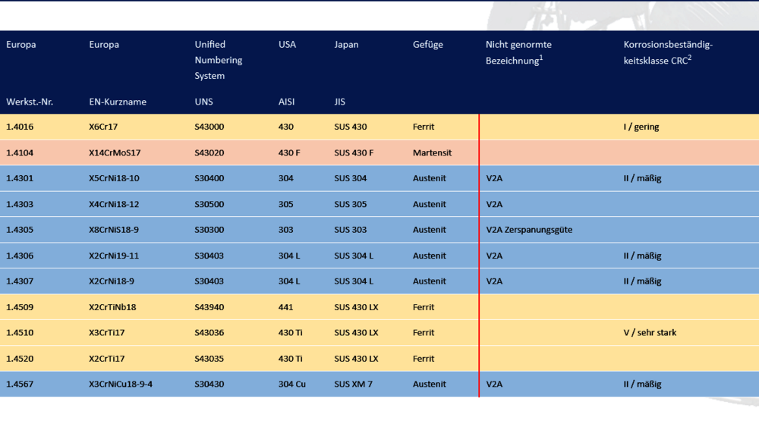Click X3CrTi17 short name
The width and height of the screenshot is (759, 430).
(x=106, y=333)
